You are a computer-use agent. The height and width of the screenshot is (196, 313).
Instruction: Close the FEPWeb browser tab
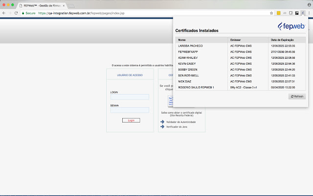coord(64,5)
